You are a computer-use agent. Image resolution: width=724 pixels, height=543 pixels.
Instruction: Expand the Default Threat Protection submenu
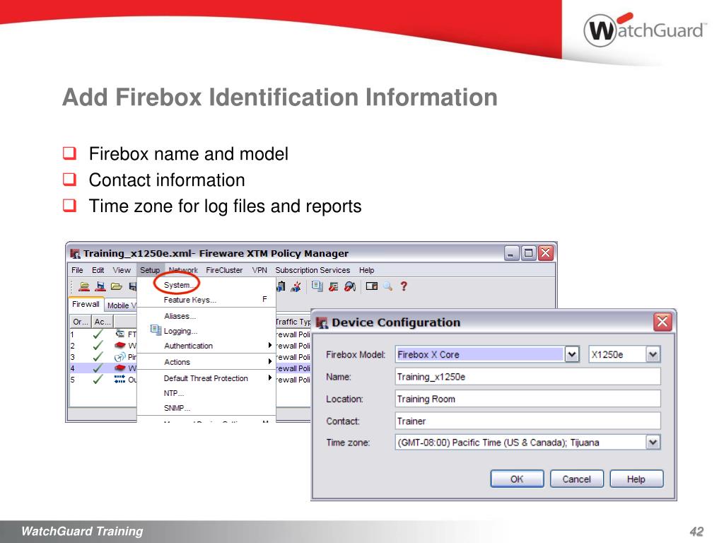(269, 378)
